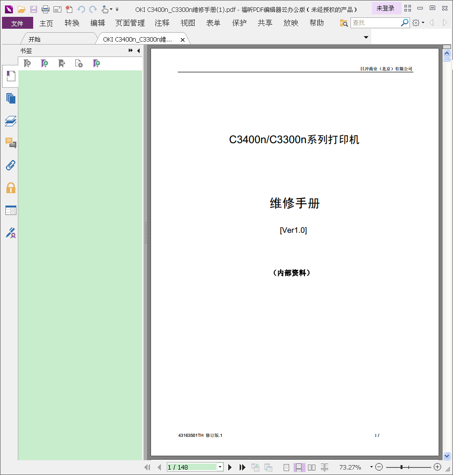Delete the current bookmark icon
The image size is (453, 475).
pos(27,63)
